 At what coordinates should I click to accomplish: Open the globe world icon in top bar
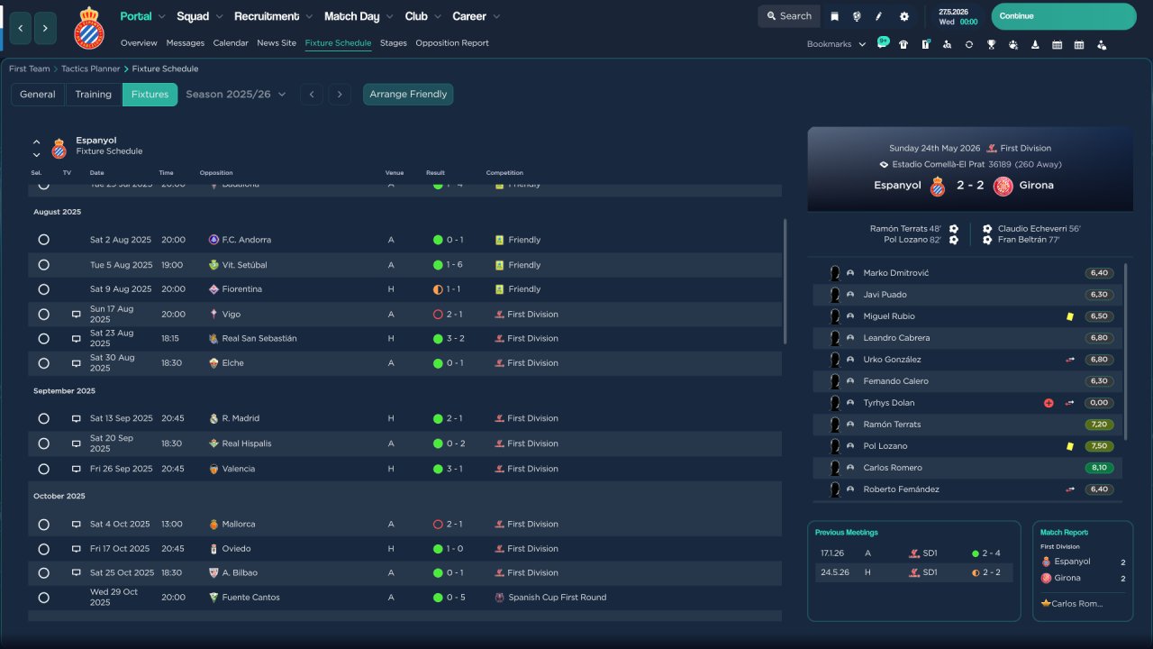pyautogui.click(x=857, y=16)
